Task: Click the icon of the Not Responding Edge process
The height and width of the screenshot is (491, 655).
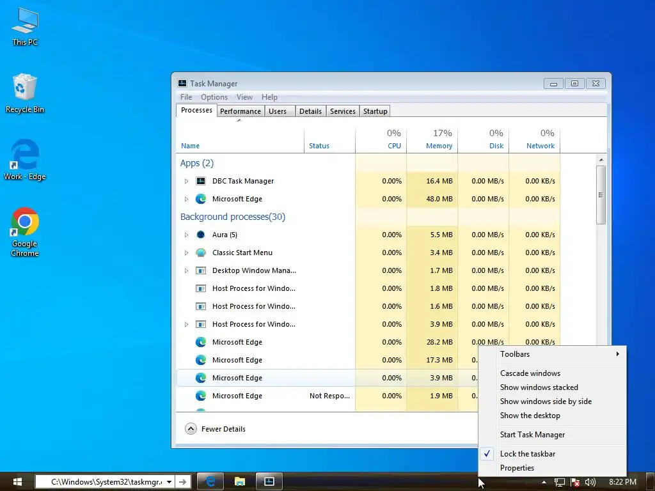Action: pyautogui.click(x=200, y=396)
